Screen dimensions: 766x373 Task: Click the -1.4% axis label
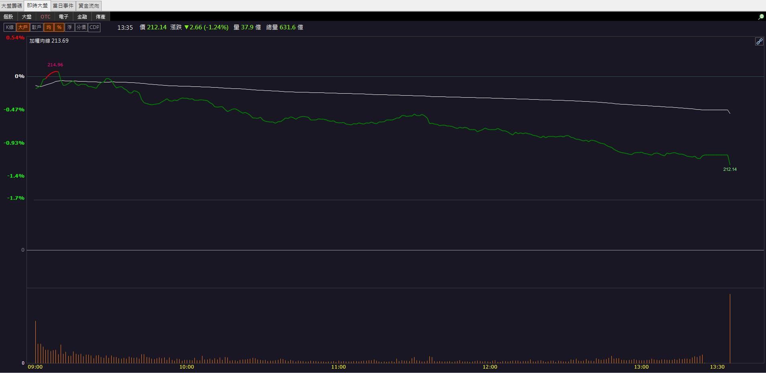[x=16, y=176]
